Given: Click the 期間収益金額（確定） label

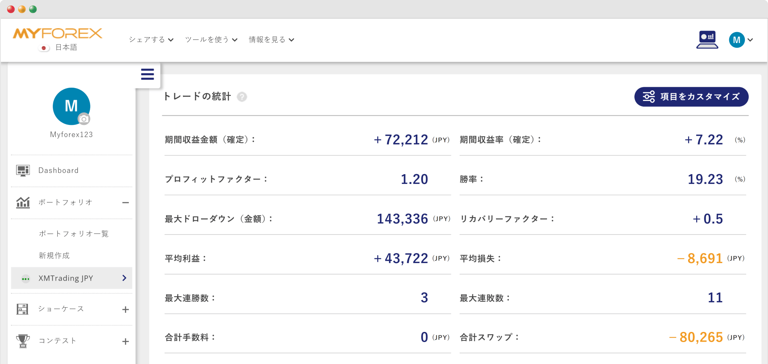Looking at the screenshot, I should 210,140.
